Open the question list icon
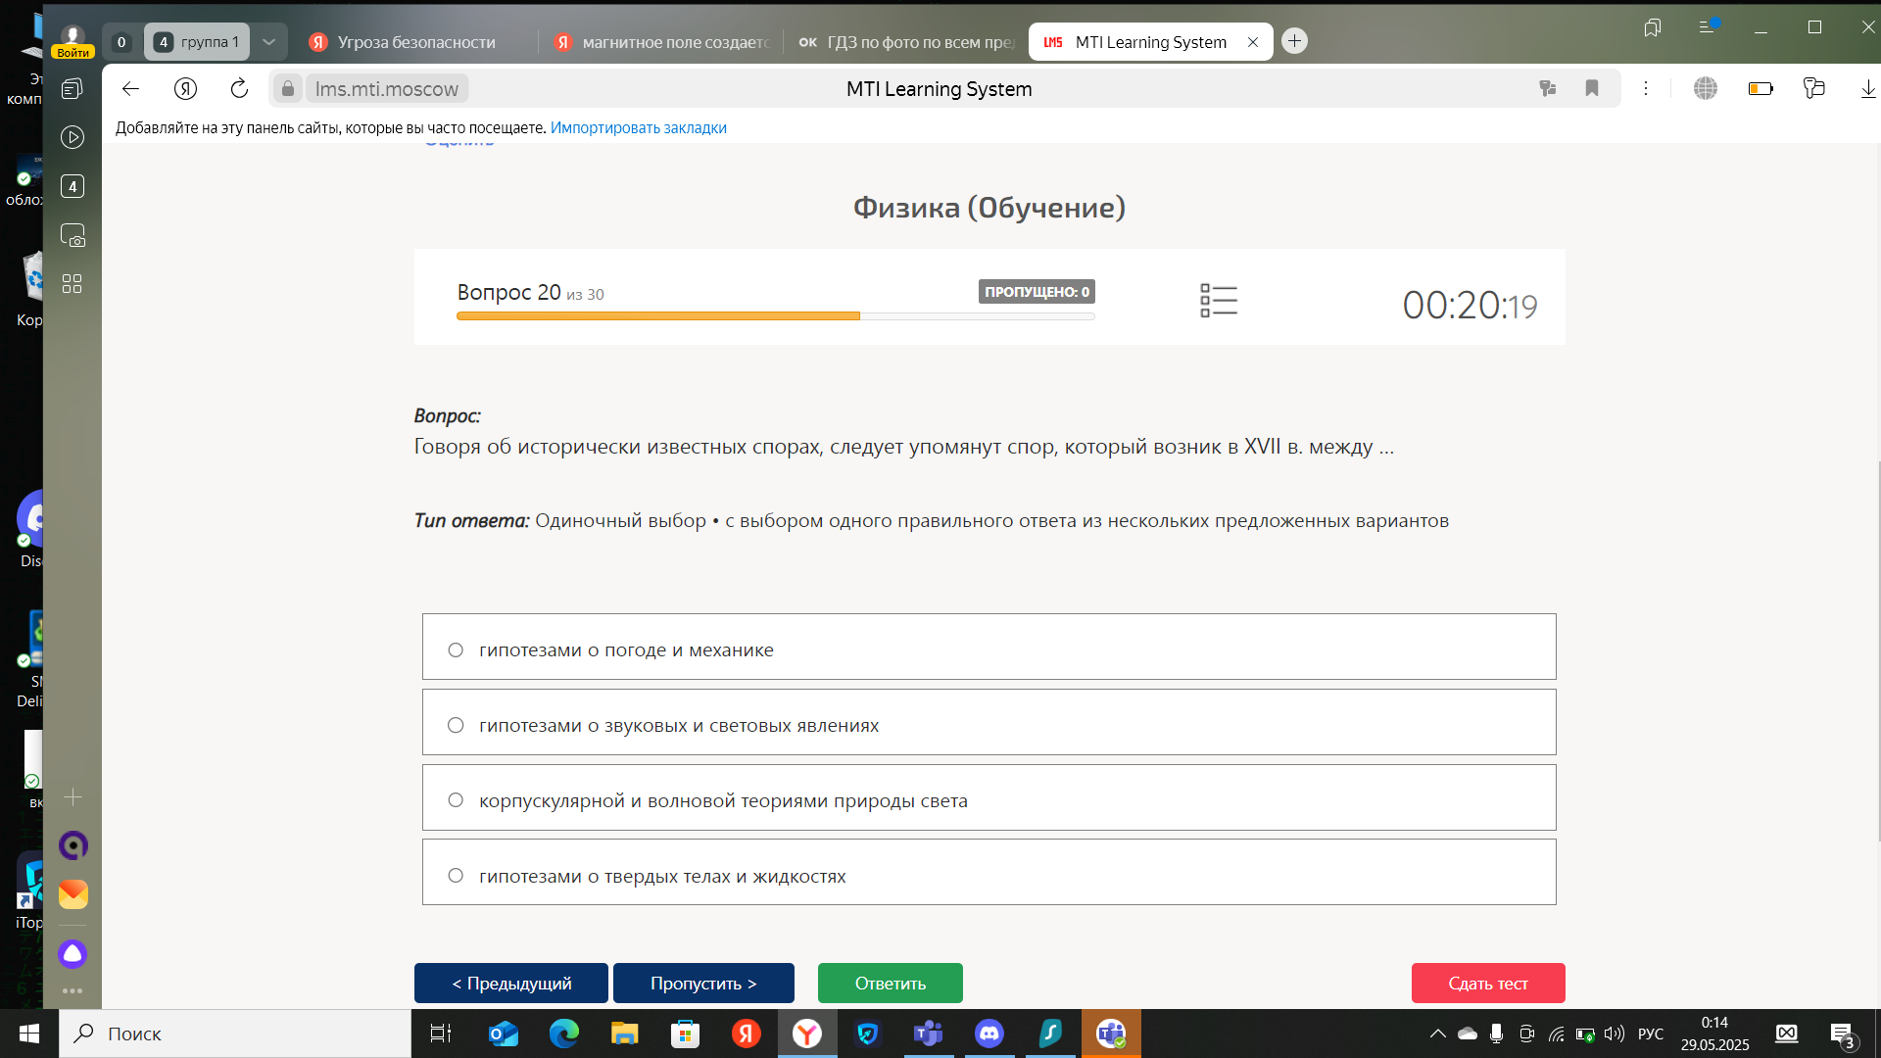This screenshot has width=1881, height=1058. 1219,301
